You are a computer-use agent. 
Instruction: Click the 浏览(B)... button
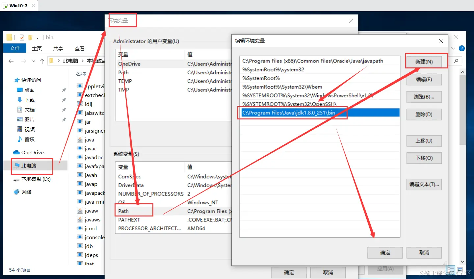424,97
